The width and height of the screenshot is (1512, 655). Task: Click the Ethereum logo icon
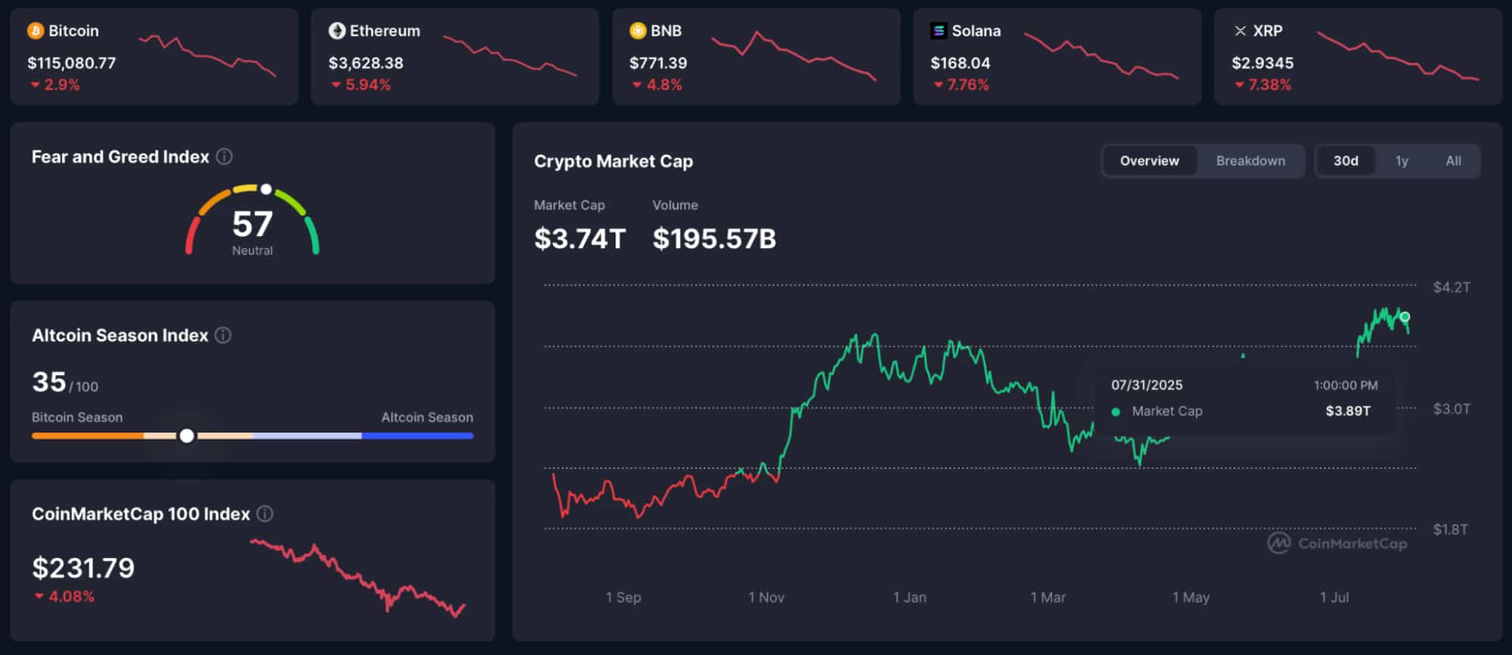(337, 31)
